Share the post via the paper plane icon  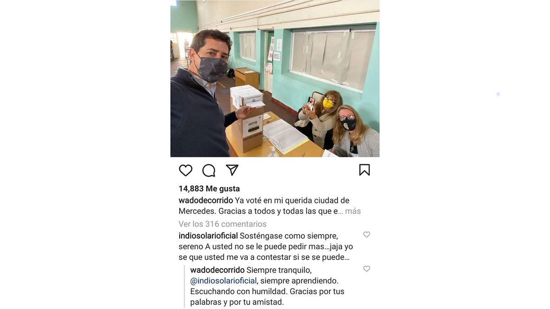232,170
